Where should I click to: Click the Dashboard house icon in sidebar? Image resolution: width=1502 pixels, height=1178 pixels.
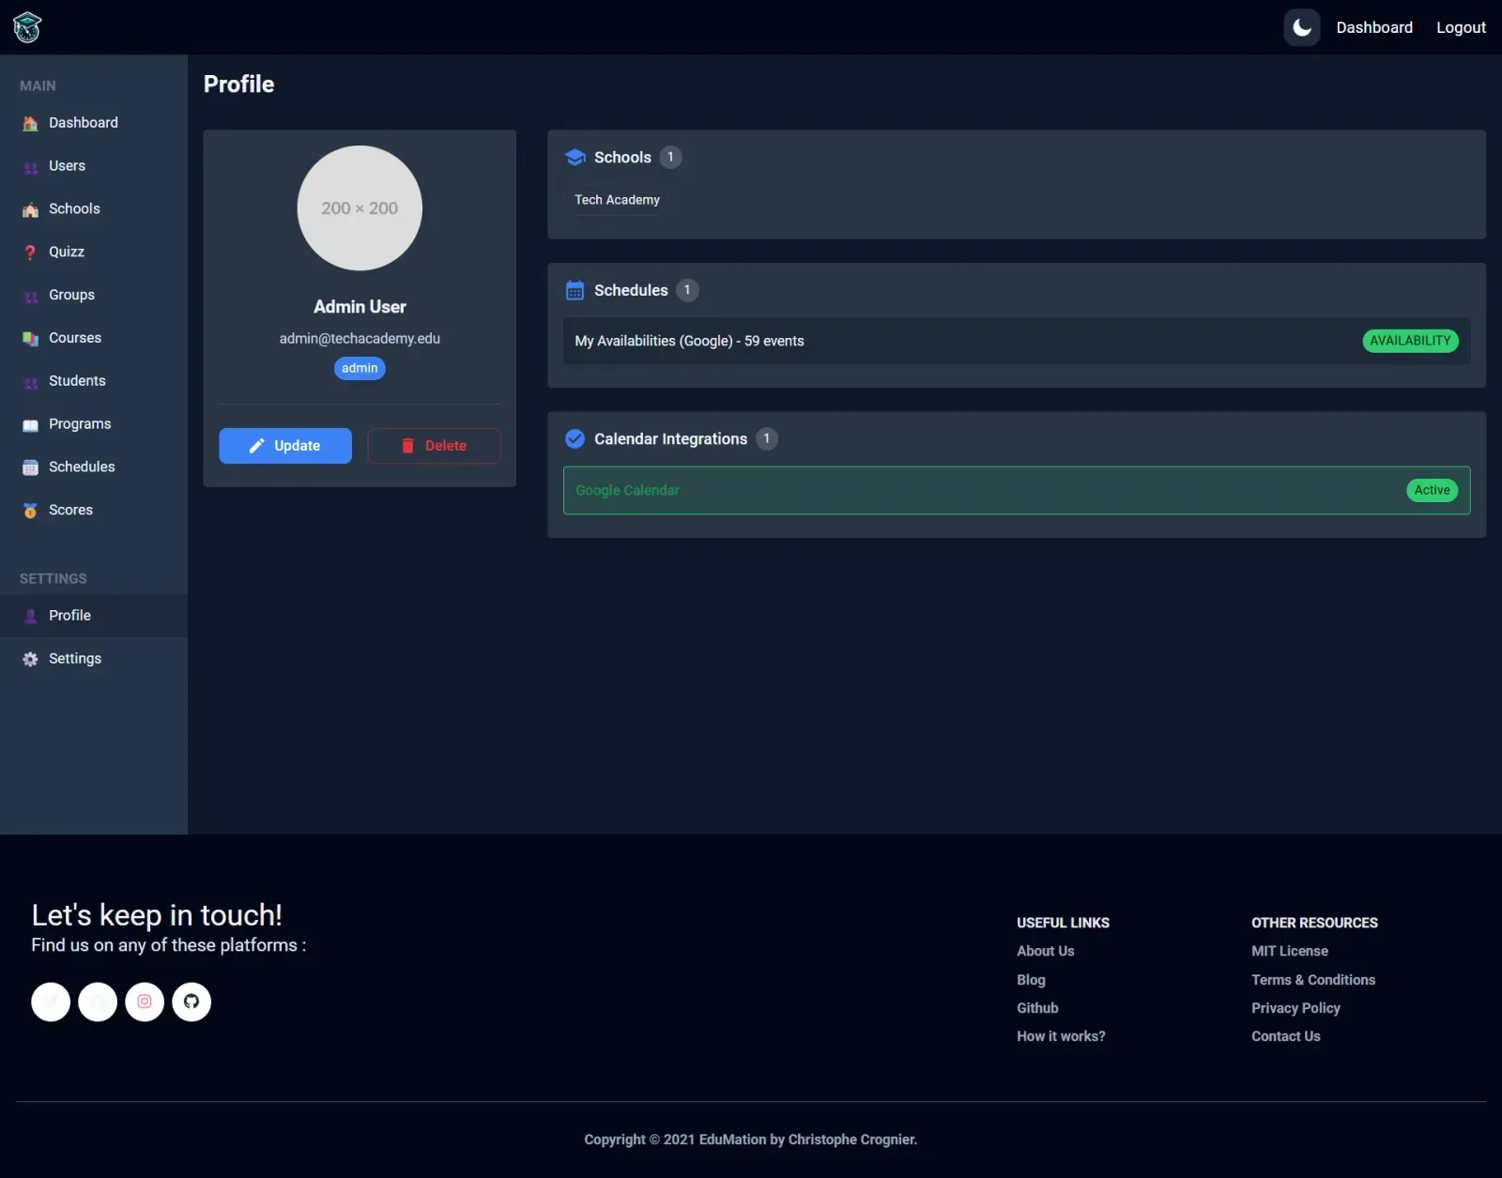(x=30, y=123)
